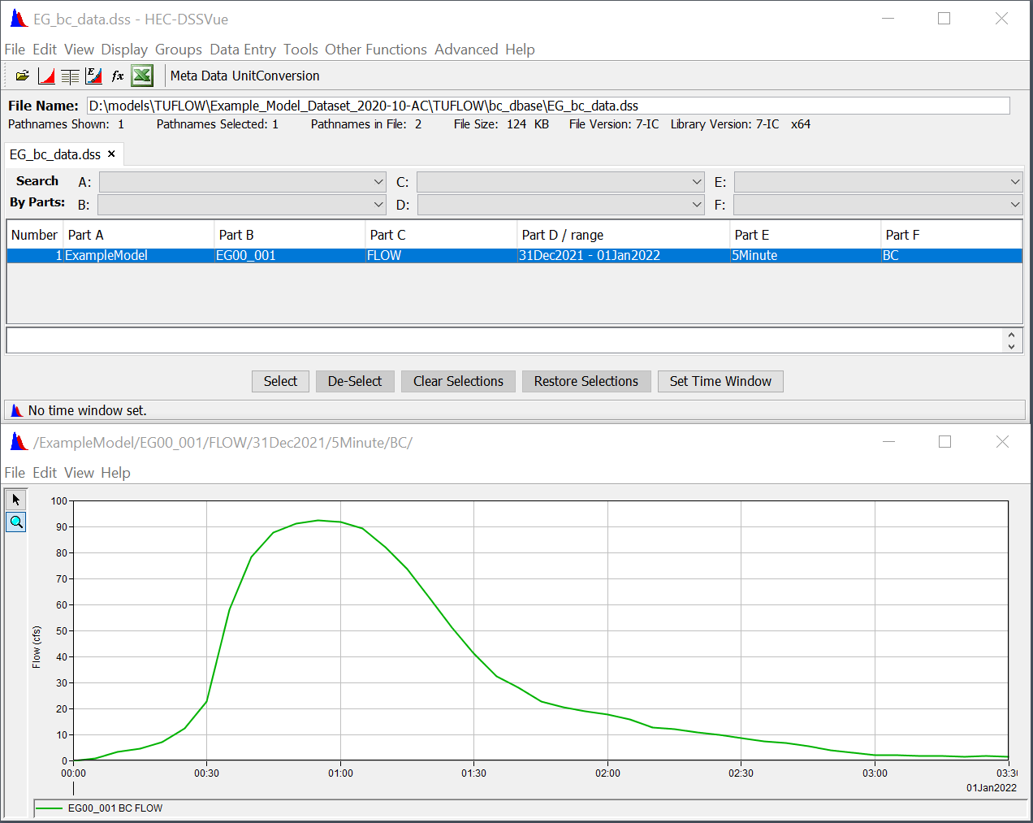Open the Data Entry menu

point(242,50)
